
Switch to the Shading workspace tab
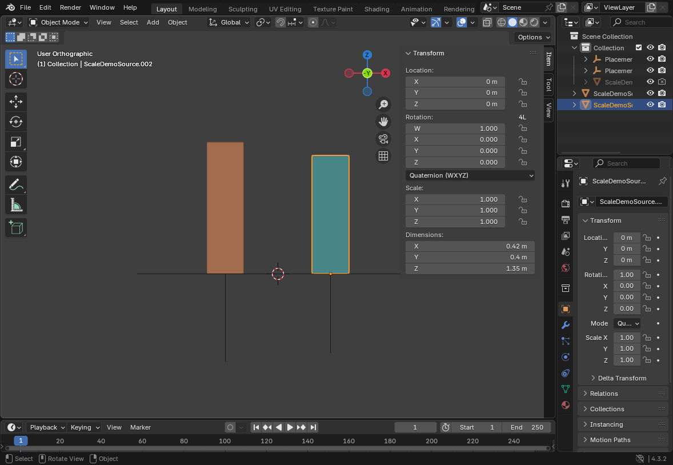[376, 9]
